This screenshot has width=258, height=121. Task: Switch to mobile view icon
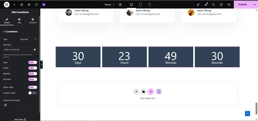tap(150, 5)
